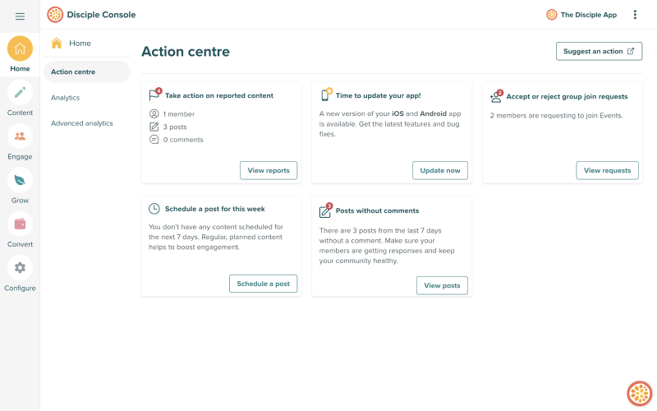
Task: Click the house icon next to Home heading
Action: click(x=57, y=44)
